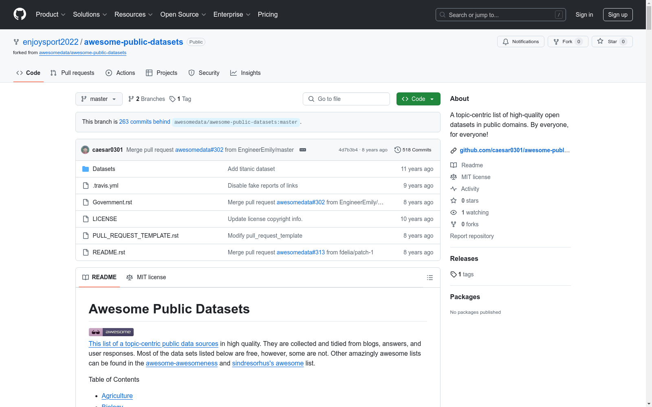
Task: Switch to the Insights tab
Action: (245, 73)
